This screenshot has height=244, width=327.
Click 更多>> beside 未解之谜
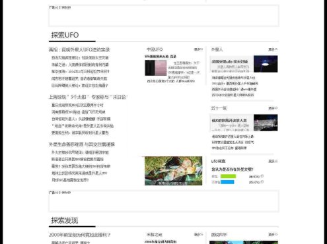click(198, 235)
